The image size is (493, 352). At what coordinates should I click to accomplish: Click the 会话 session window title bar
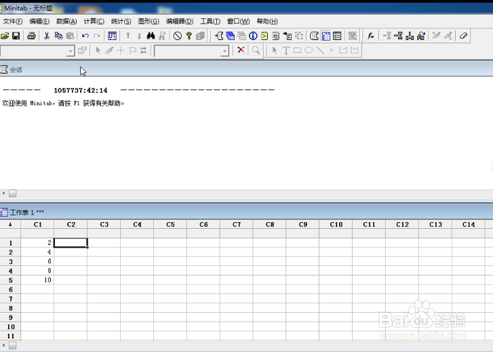pyautogui.click(x=247, y=70)
